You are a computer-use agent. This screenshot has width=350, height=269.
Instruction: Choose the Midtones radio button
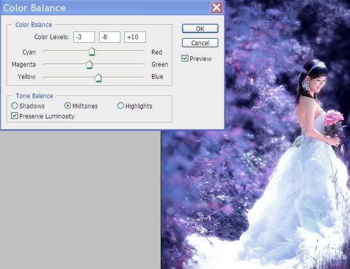pyautogui.click(x=68, y=106)
